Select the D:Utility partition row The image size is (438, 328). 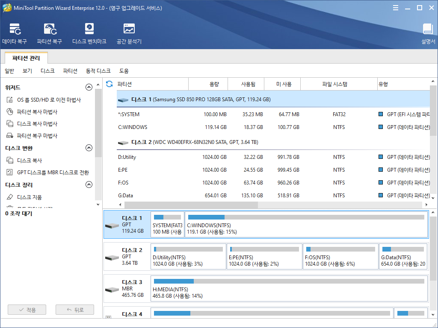click(x=273, y=157)
